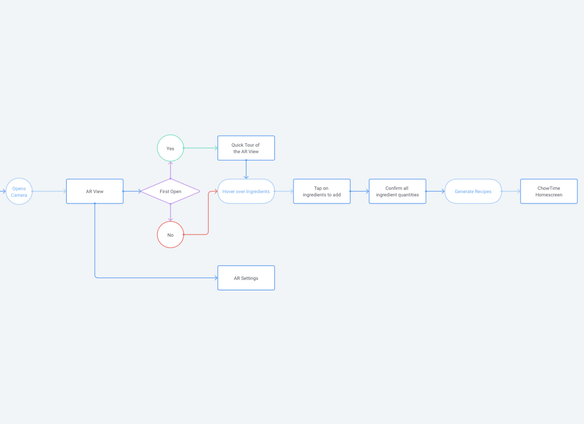This screenshot has width=584, height=424.
Task: Select the Opens Camera start node
Action: pyautogui.click(x=19, y=191)
